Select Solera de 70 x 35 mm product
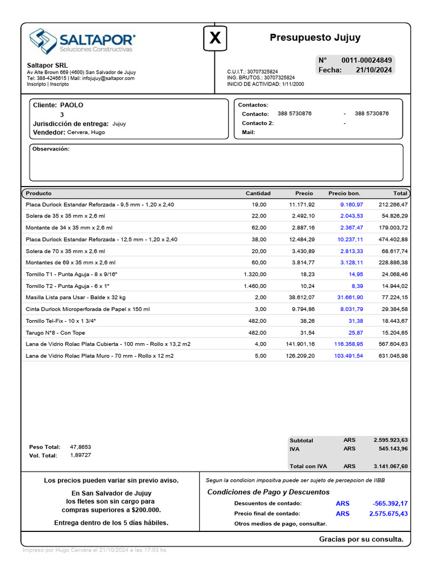Screen dimensions: 432x577 tap(65, 251)
